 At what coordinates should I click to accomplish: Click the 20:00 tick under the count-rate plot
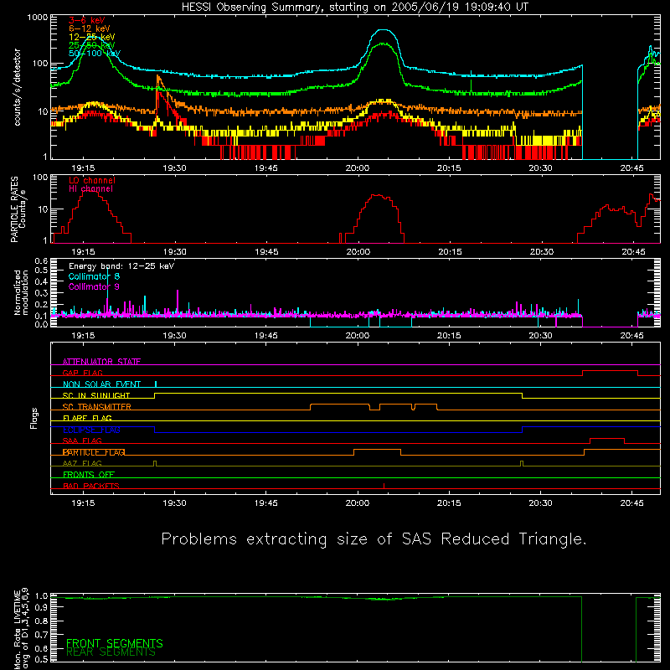point(358,168)
